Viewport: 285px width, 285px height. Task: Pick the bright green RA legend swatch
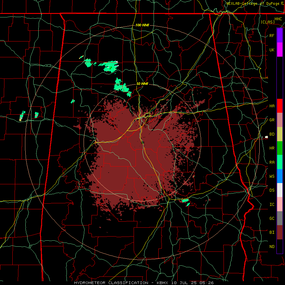point(280,162)
